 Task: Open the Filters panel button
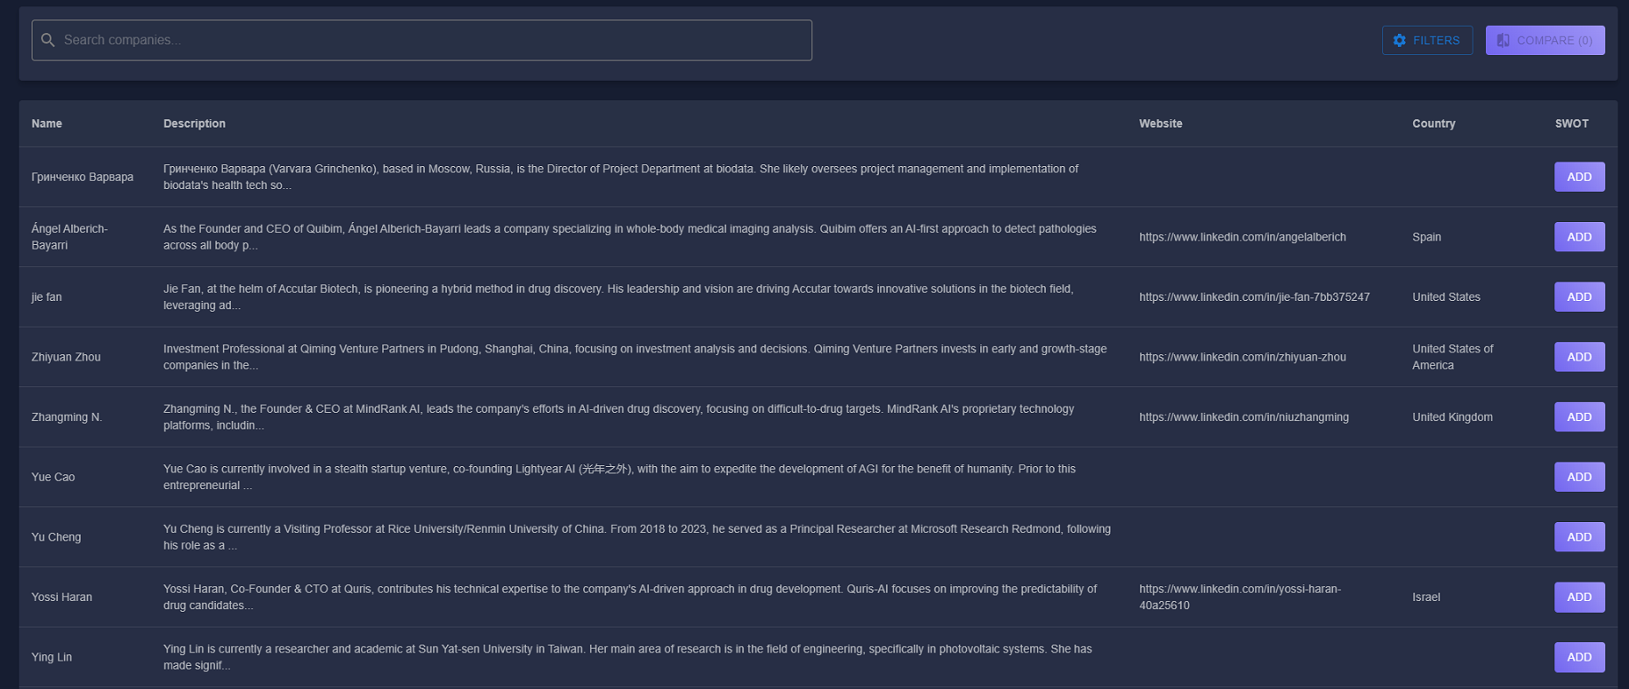[x=1426, y=40]
